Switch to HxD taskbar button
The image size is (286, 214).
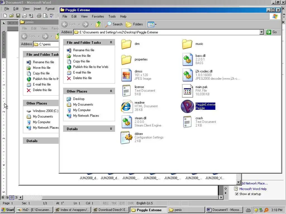(x=34, y=210)
